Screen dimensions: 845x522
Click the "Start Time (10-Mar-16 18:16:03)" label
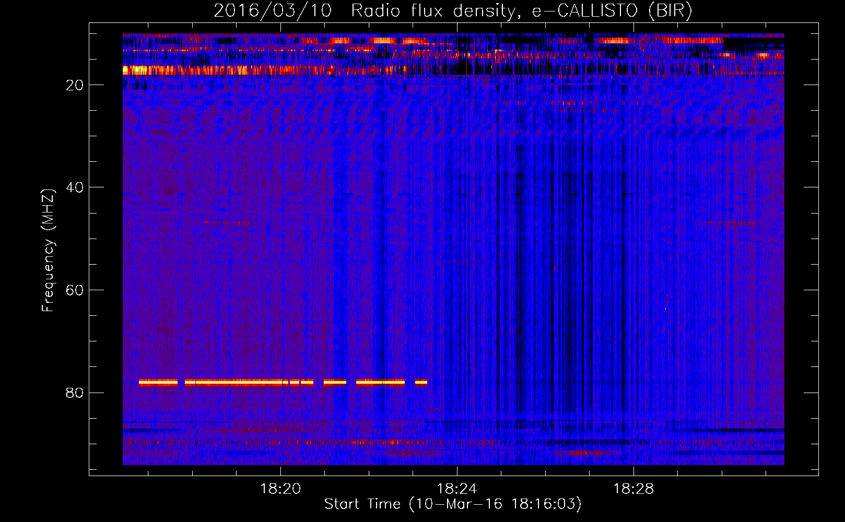coord(453,504)
